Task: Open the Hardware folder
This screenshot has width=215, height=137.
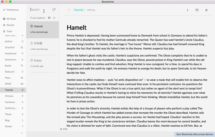Action: point(13,102)
